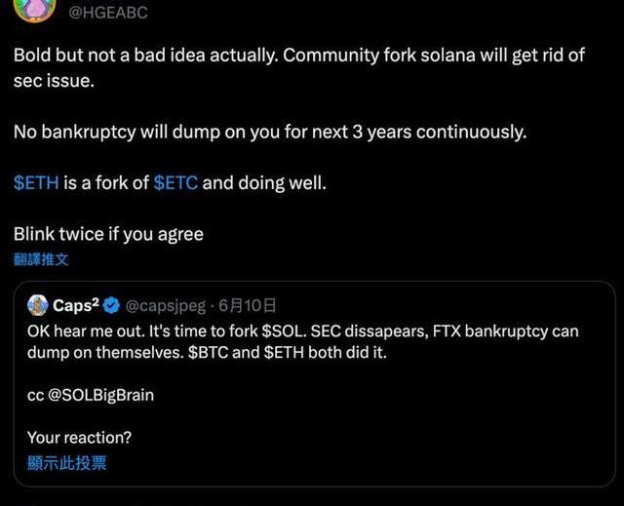
Task: Click the 'Your reaction?' quoted tweet line
Action: (79, 438)
